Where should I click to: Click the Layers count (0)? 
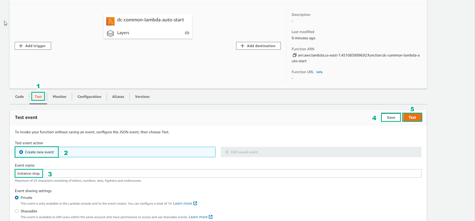coord(187,33)
